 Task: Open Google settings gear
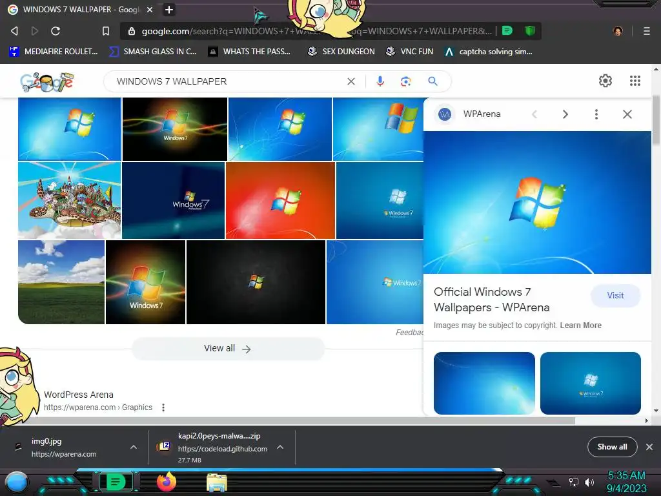click(x=605, y=81)
